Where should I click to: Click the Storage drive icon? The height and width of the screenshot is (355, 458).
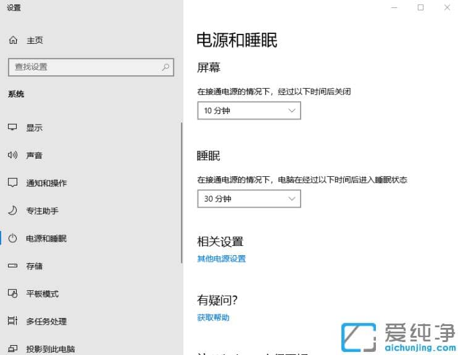click(12, 266)
